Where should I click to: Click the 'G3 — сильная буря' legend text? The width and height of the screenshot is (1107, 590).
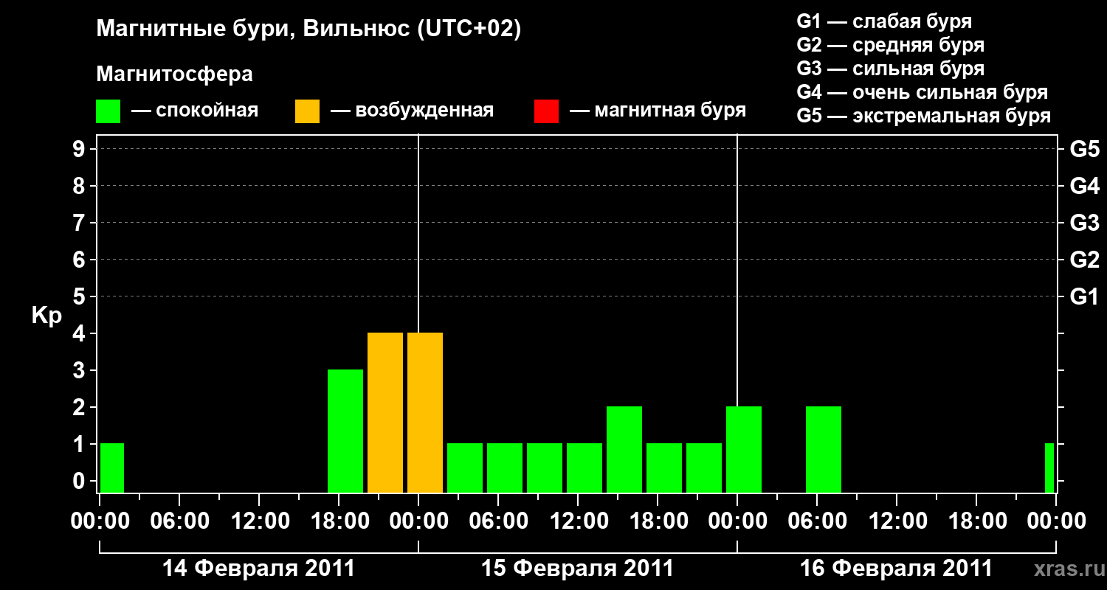[890, 69]
